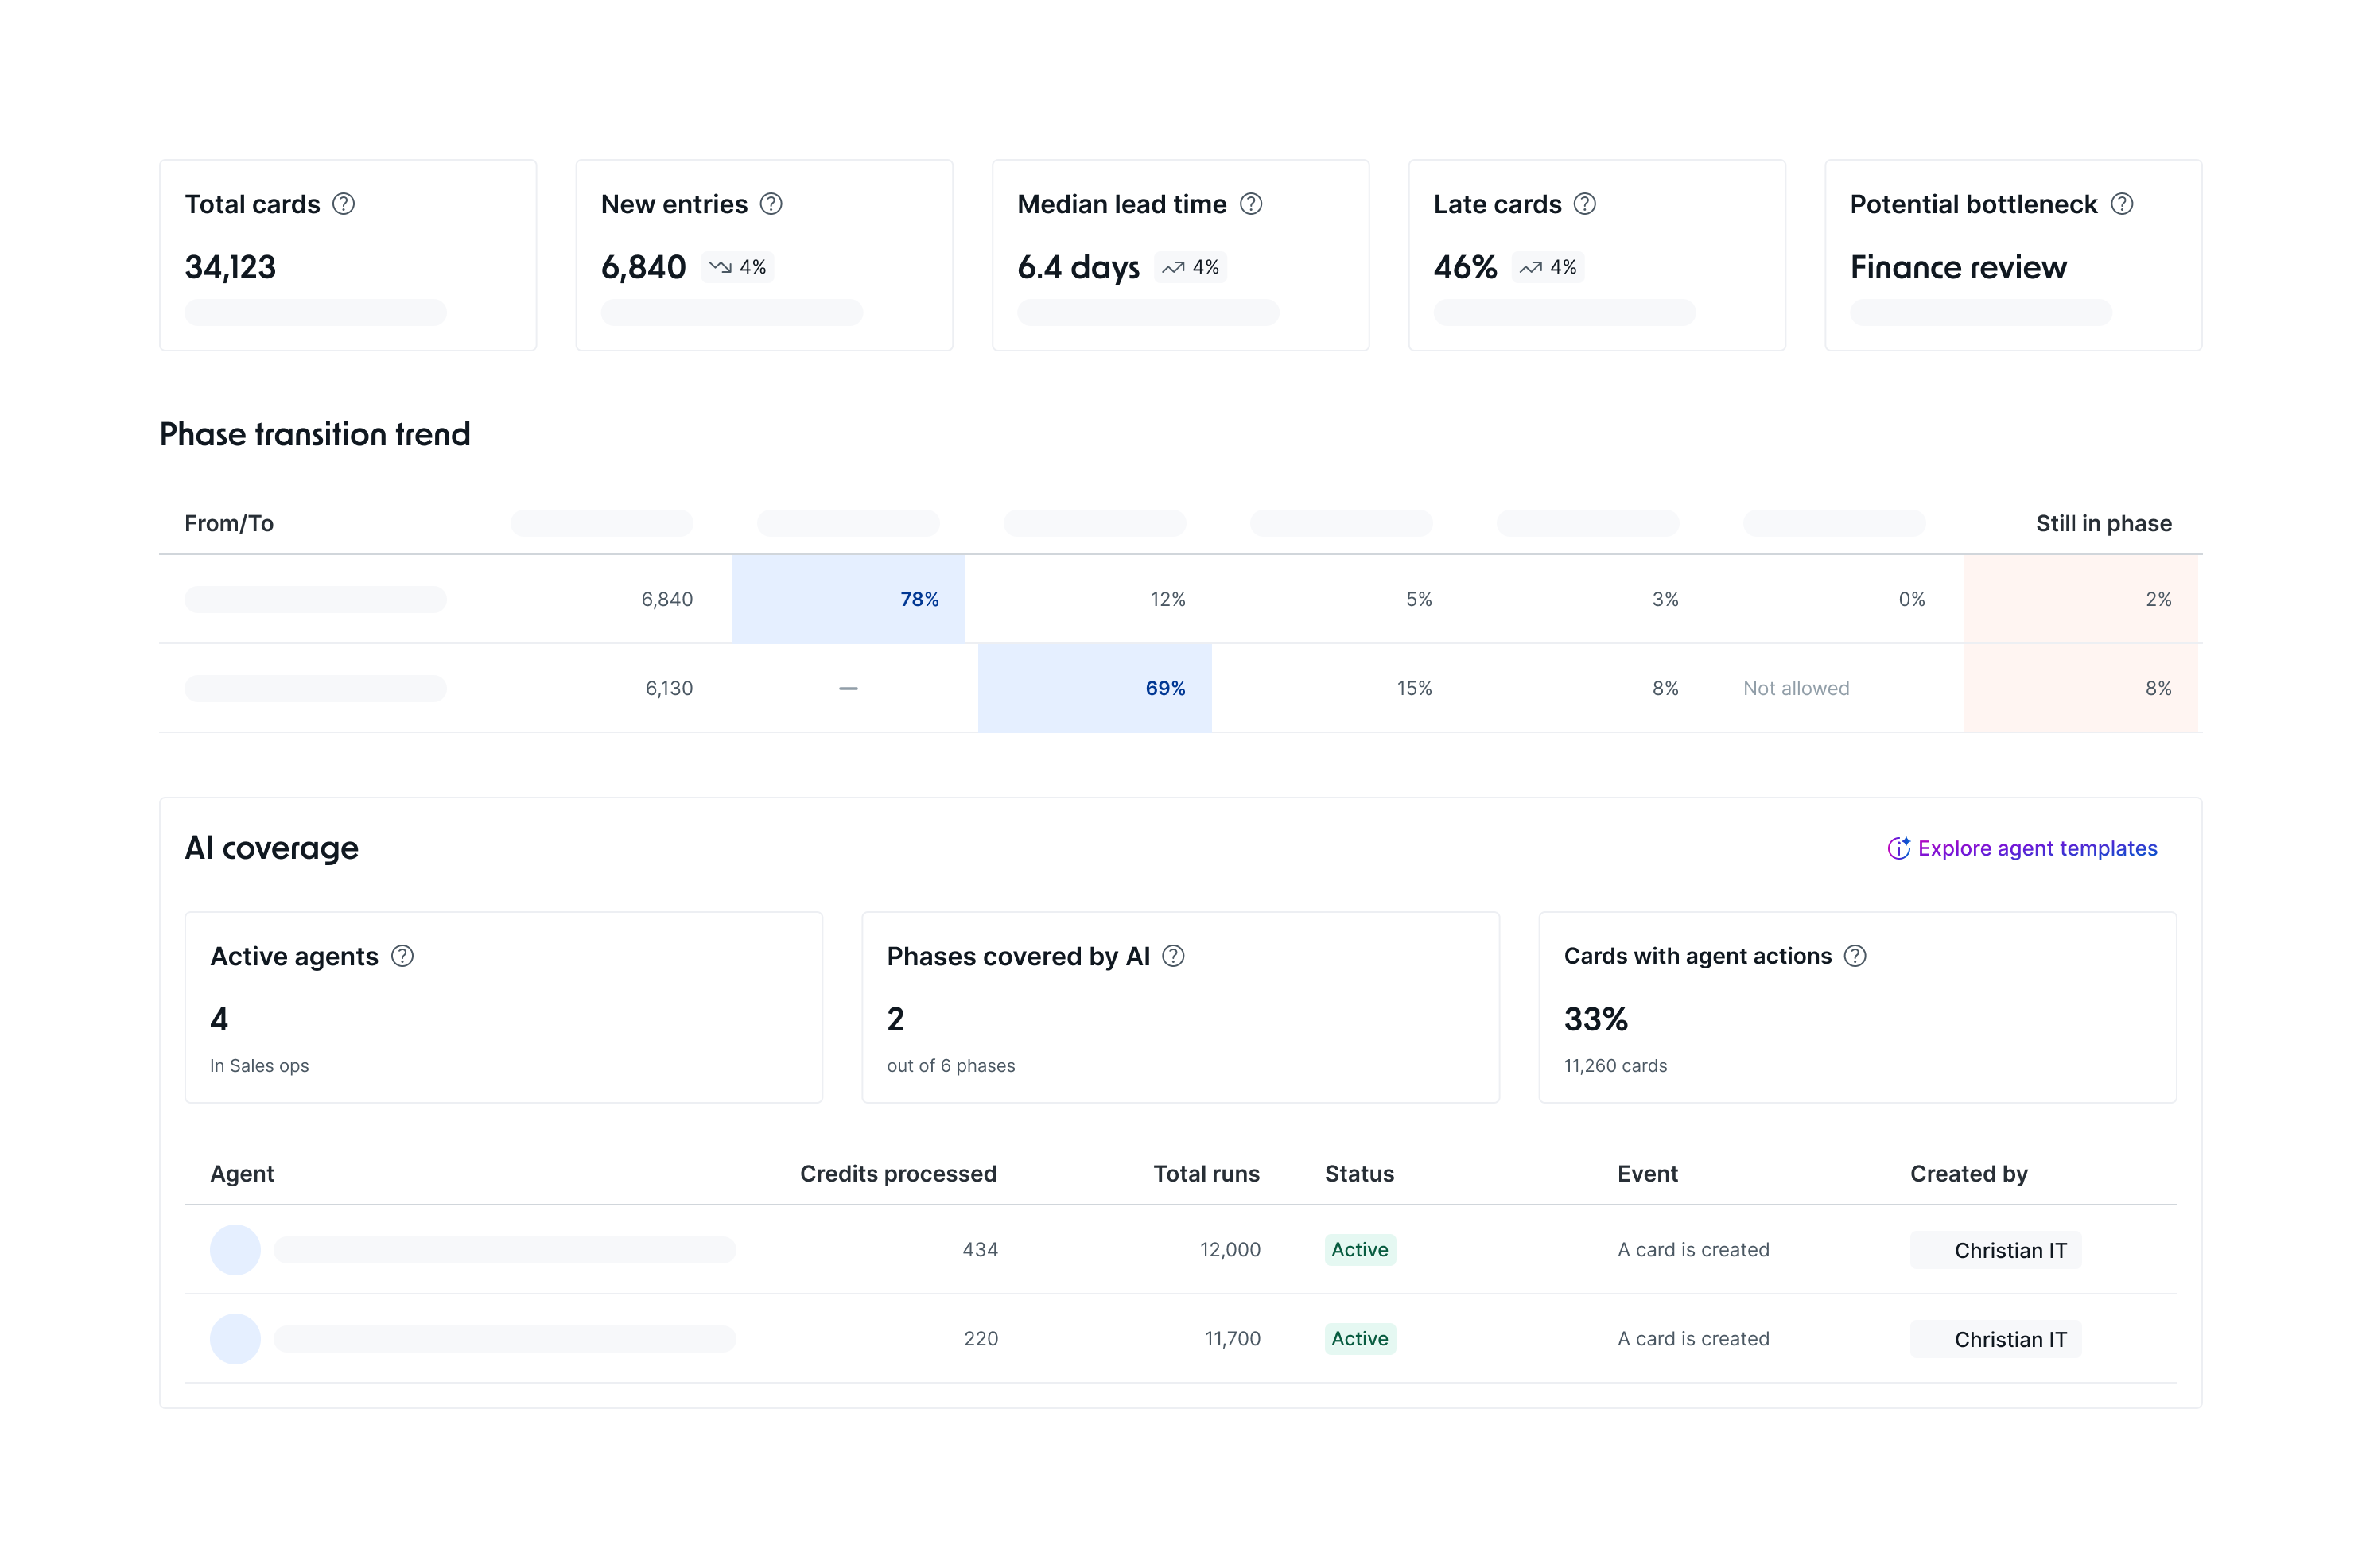Viewport: 2362px width, 1568px height.
Task: Click Potential bottleneck question mark icon
Action: (x=2122, y=204)
